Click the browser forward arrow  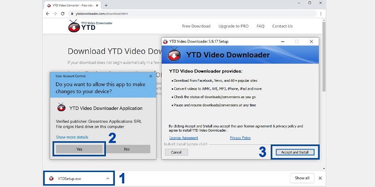coord(55,14)
